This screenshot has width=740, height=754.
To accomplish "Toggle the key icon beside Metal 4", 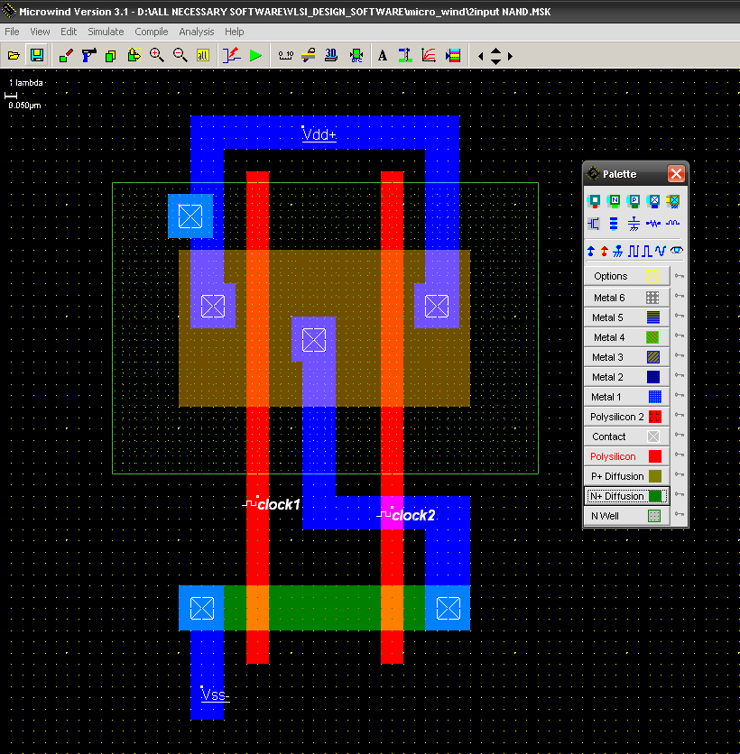I will tap(679, 336).
